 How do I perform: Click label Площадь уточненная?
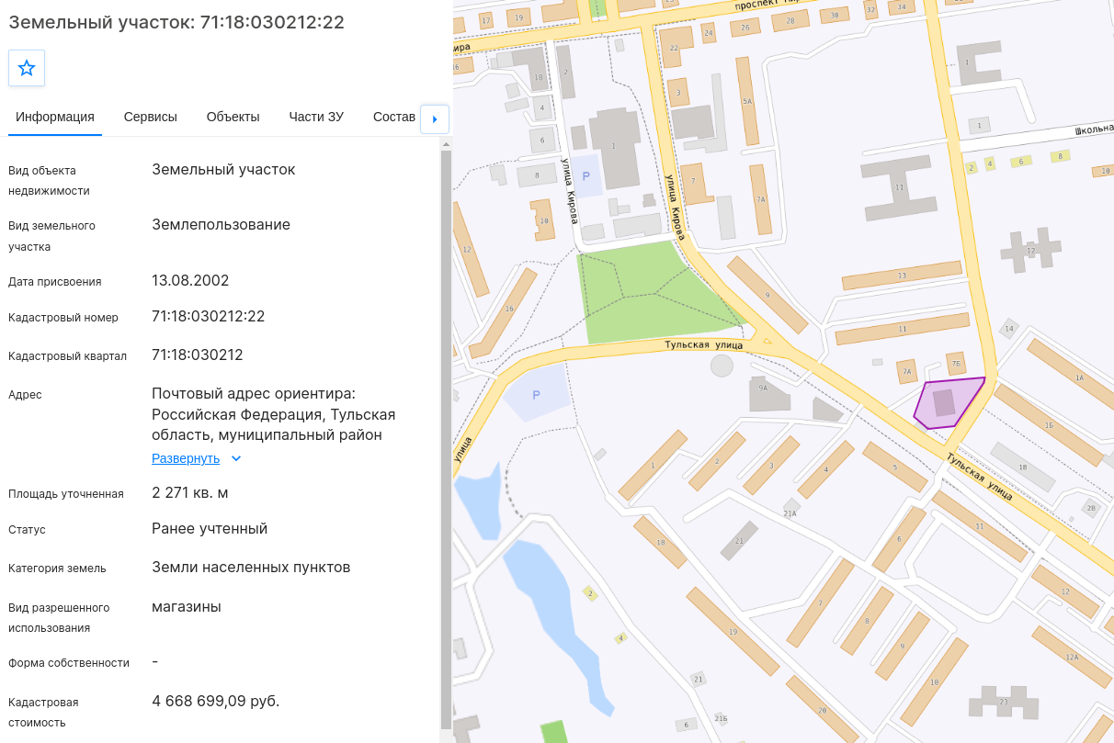tap(66, 494)
